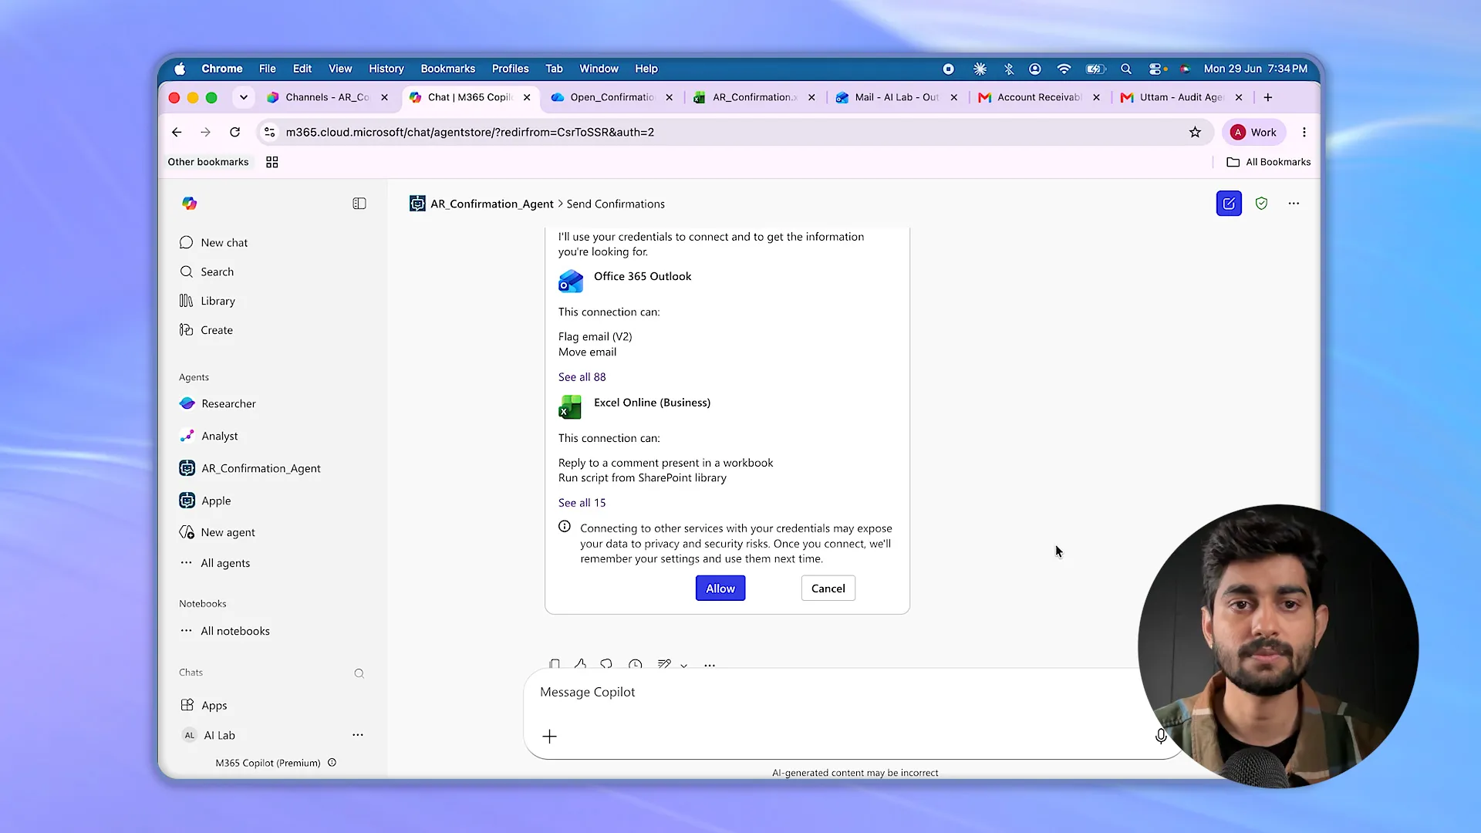This screenshot has width=1481, height=833.
Task: Show All agents list
Action: pos(214,563)
